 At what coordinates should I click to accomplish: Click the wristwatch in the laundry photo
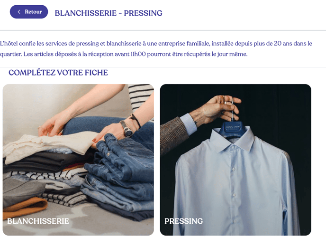(x=127, y=129)
